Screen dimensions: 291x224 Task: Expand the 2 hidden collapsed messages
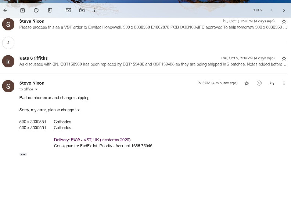coord(8,43)
